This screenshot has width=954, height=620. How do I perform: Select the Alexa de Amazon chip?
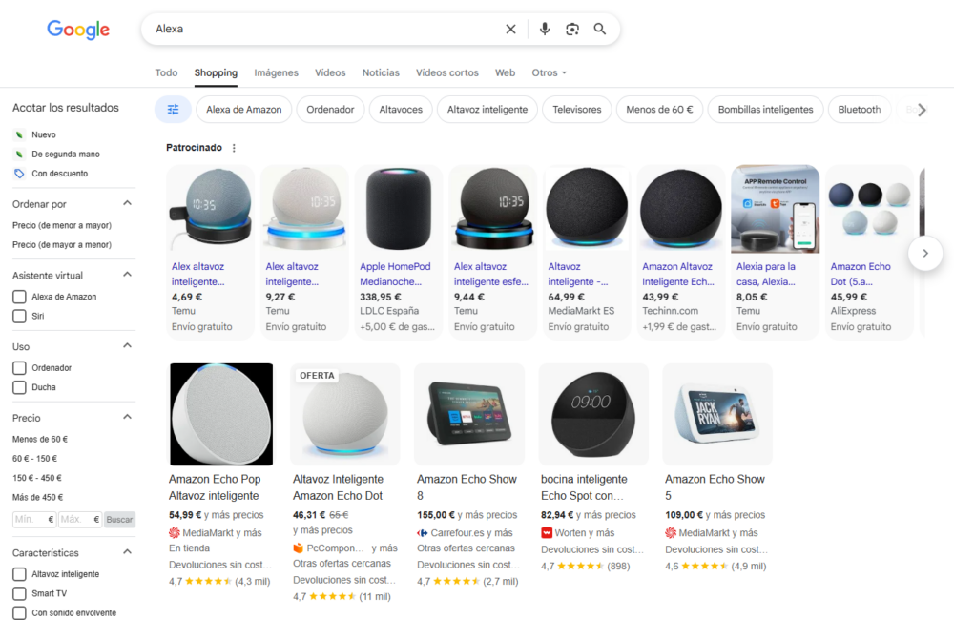tap(244, 110)
